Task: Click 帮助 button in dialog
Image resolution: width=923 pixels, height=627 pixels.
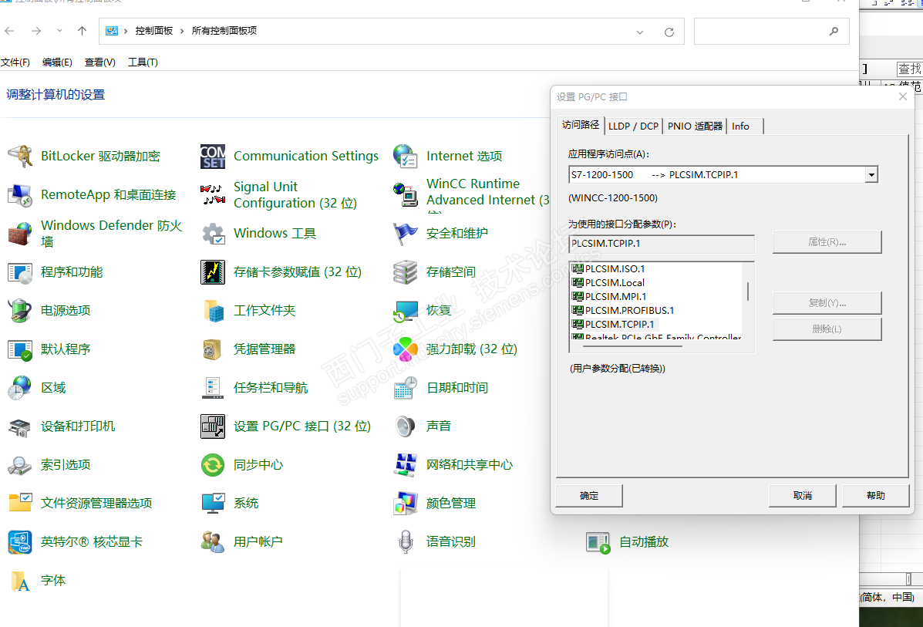Action: pos(875,496)
